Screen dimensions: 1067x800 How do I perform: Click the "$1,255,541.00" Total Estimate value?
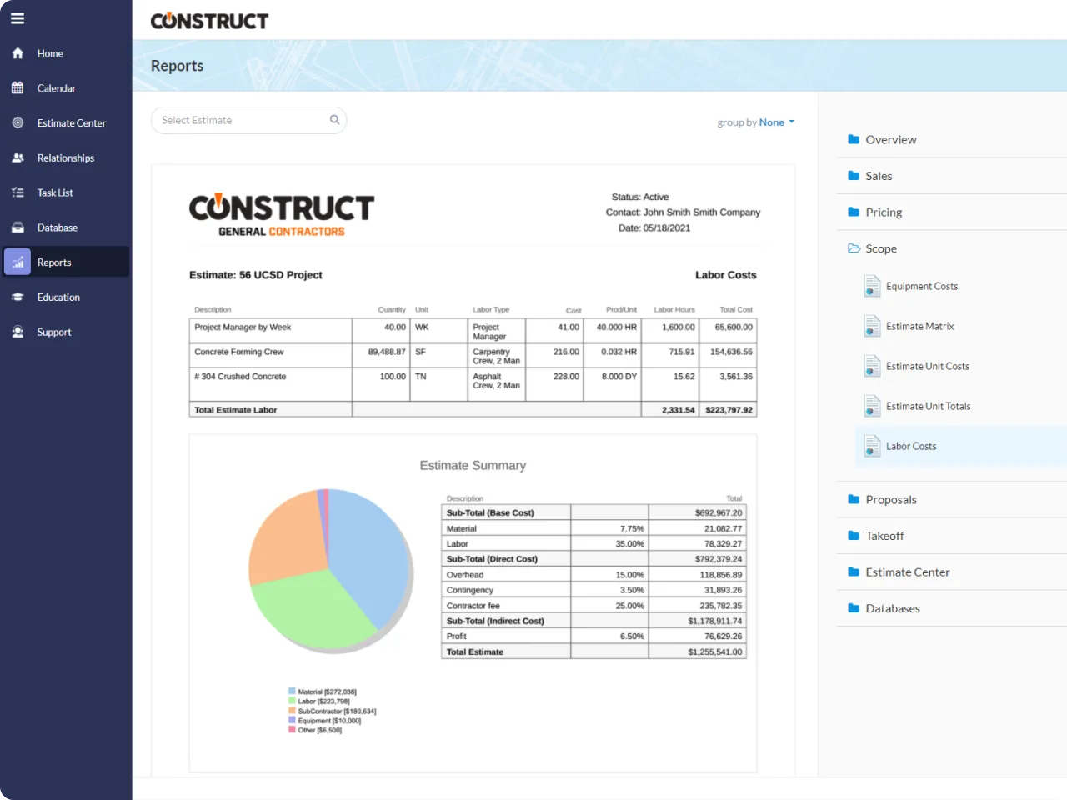tap(714, 652)
